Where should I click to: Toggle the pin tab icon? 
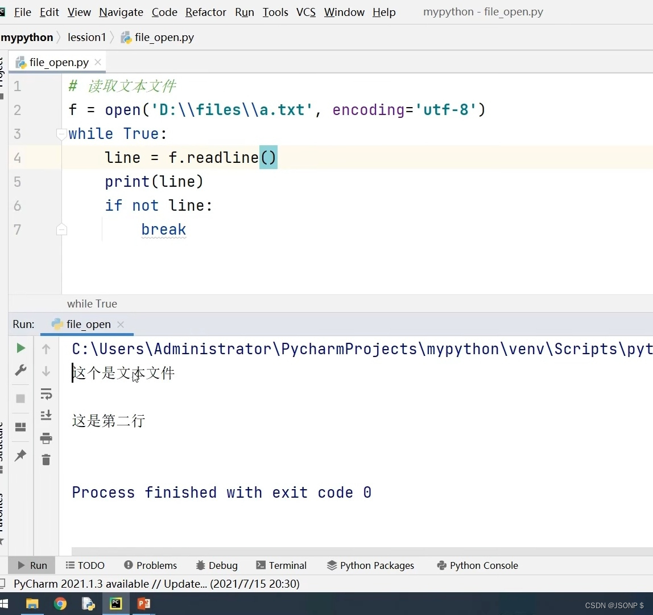coord(21,455)
